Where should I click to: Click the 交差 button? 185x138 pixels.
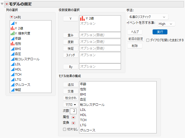point(70,91)
